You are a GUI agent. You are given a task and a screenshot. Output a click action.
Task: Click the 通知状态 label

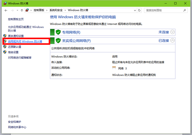click(57, 75)
